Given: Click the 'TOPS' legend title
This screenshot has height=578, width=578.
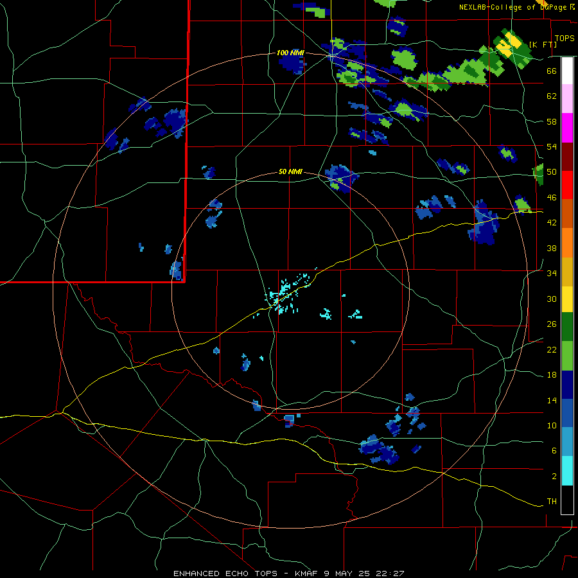Looking at the screenshot, I should click(x=565, y=38).
